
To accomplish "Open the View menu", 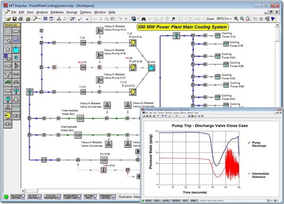I will point(30,12).
